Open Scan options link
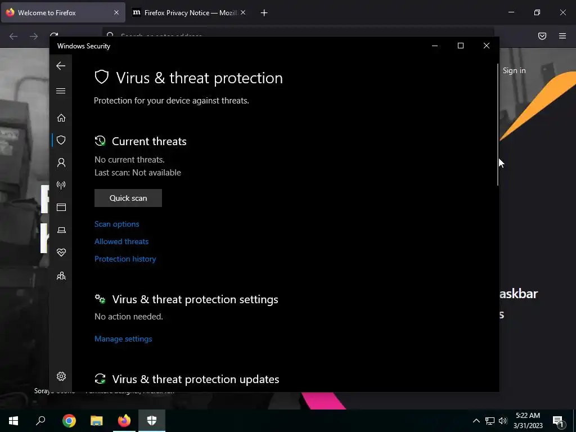Viewport: 576px width, 432px height. [117, 224]
